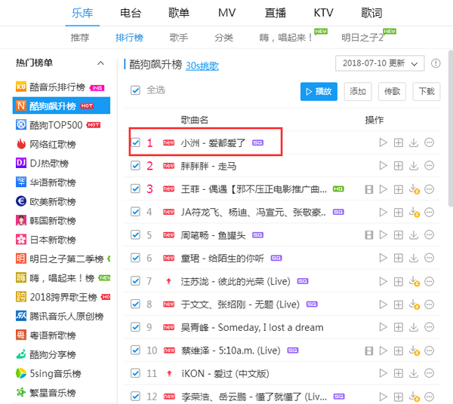Switch to the 电台 tab
The width and height of the screenshot is (453, 404).
(x=130, y=13)
